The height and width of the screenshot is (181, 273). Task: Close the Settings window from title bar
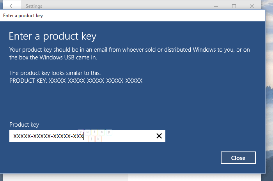[x=252, y=6]
